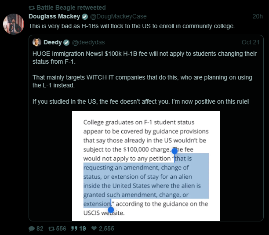Click the reply speech bubble icon
269x235 pixels.
(x=31, y=228)
